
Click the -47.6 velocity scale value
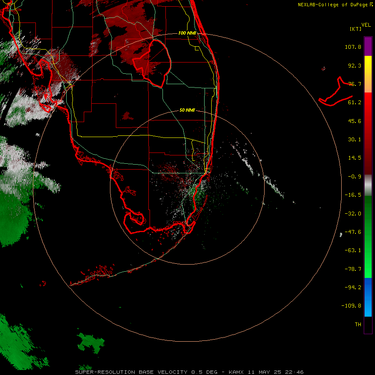click(x=353, y=232)
